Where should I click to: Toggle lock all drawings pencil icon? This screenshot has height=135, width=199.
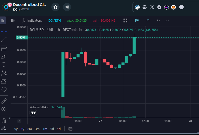[4, 129]
